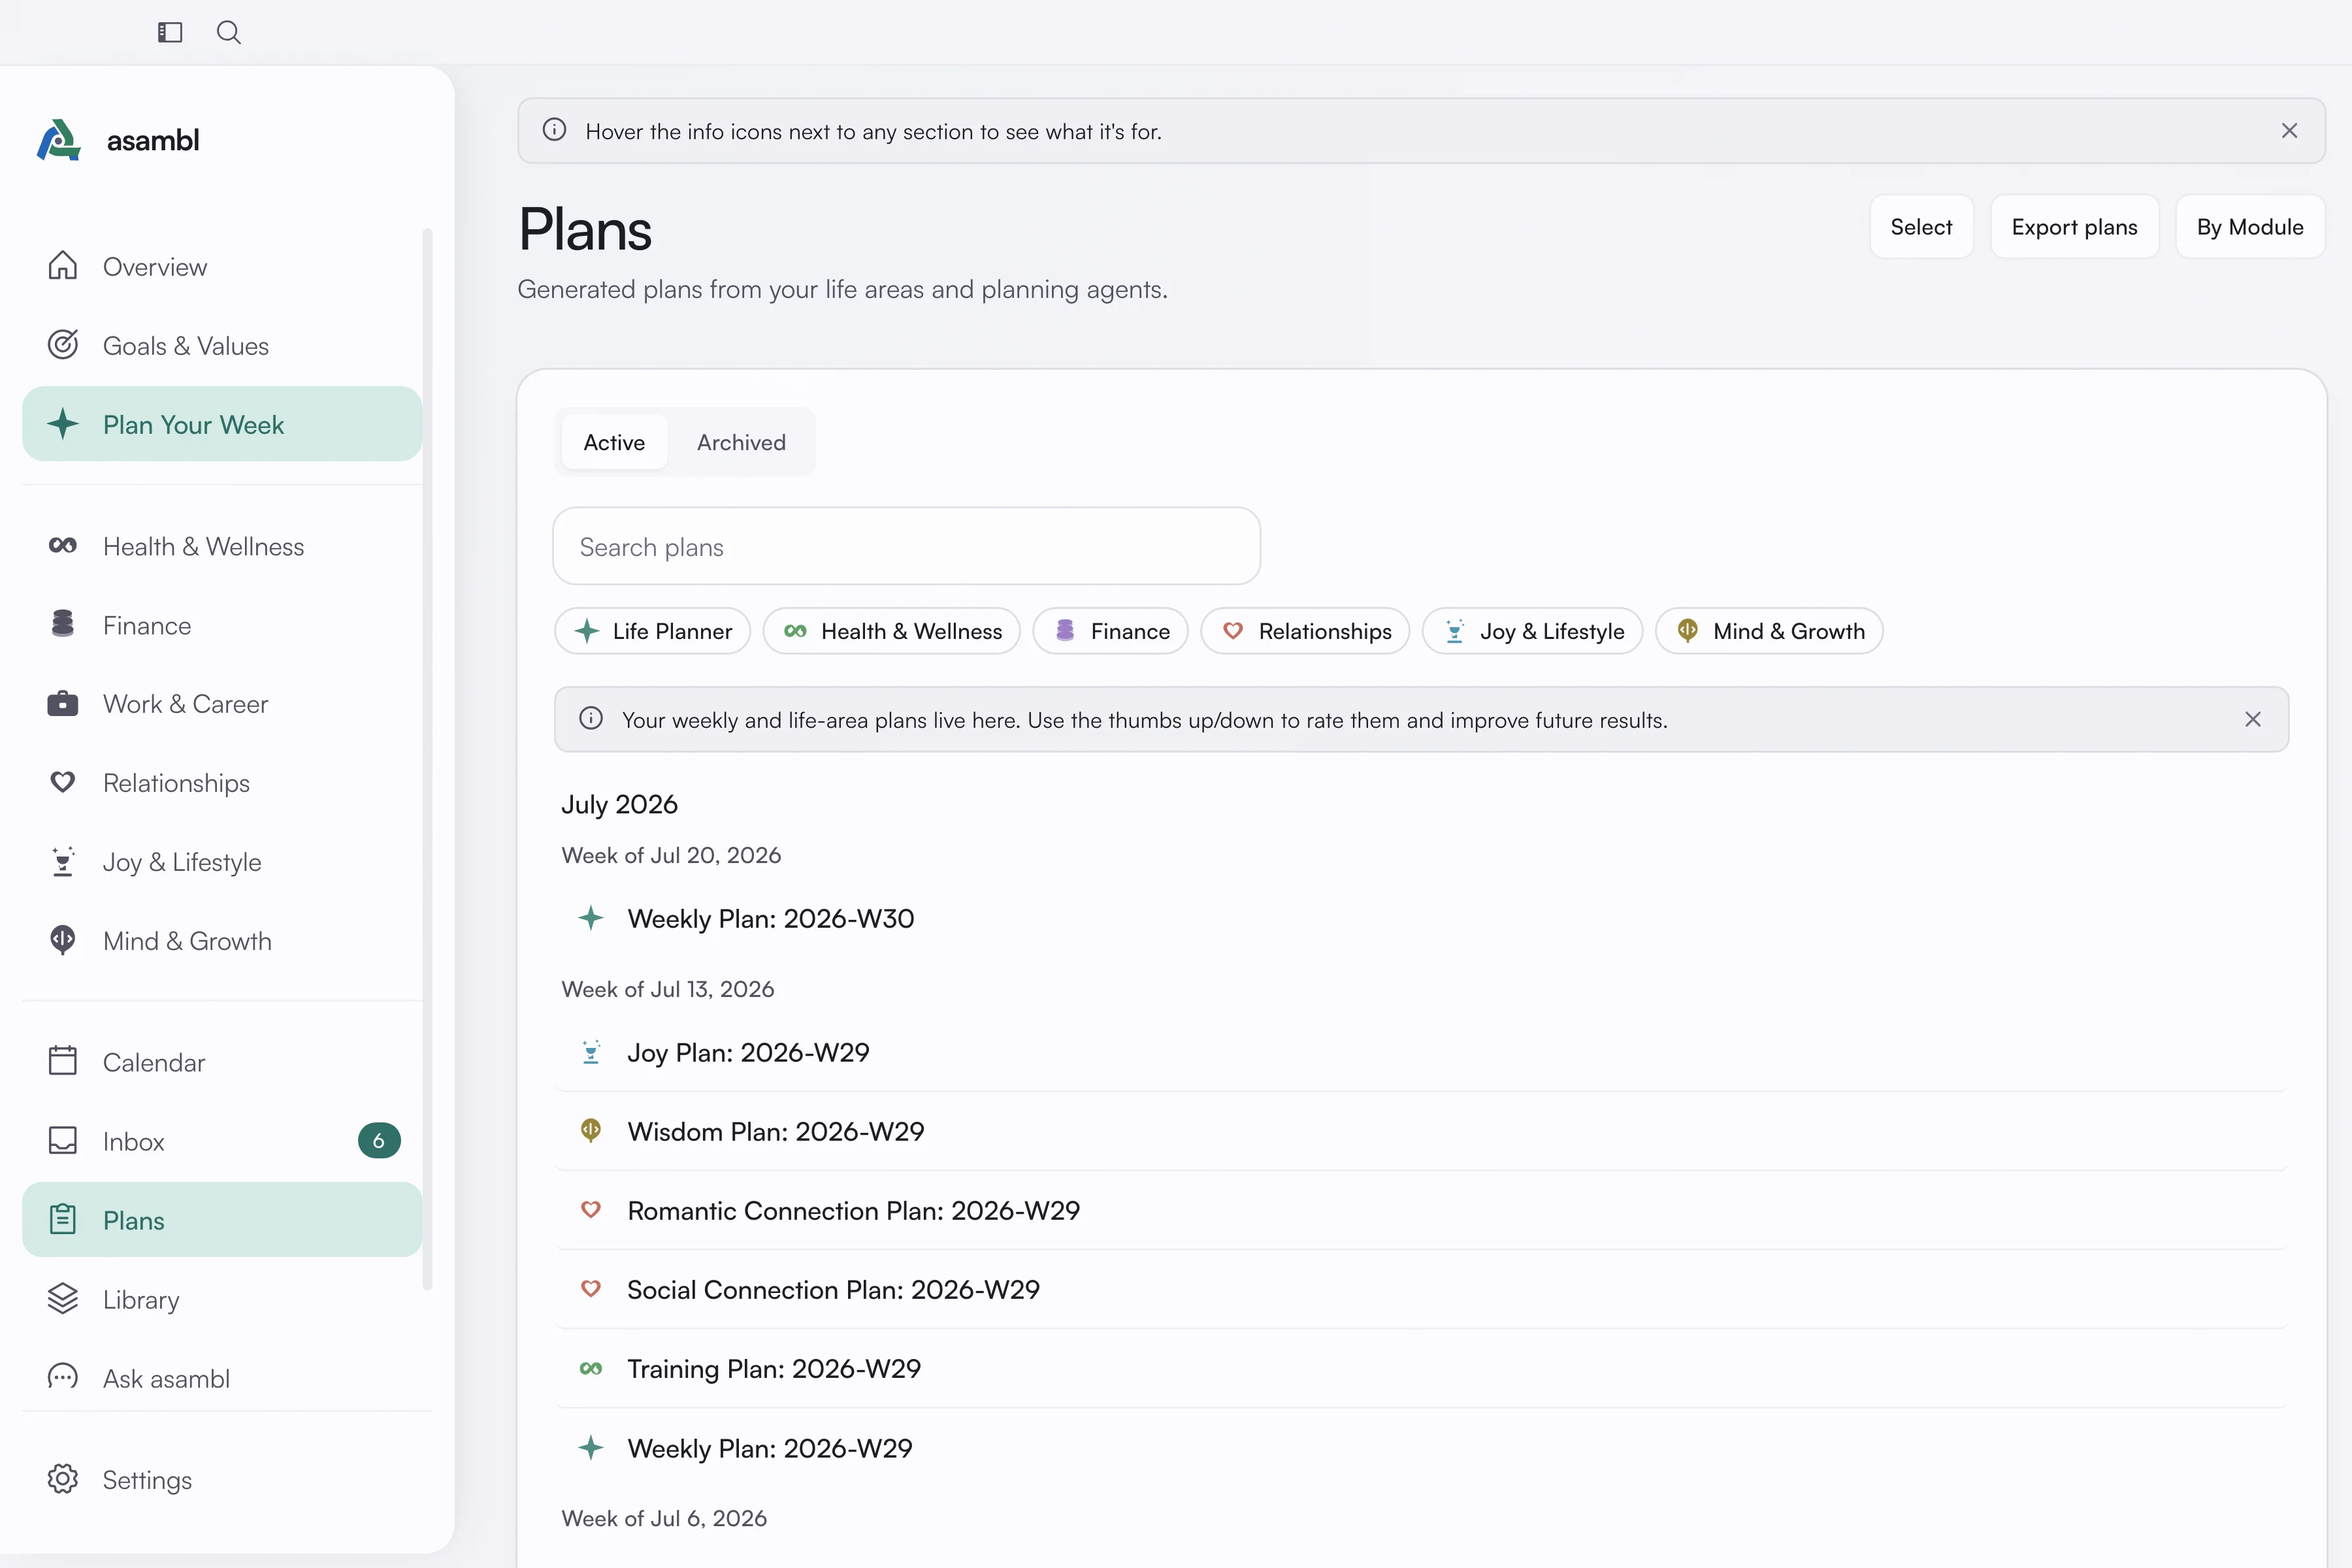Click the asambl logo icon
The width and height of the screenshot is (2352, 1568).
[x=59, y=140]
